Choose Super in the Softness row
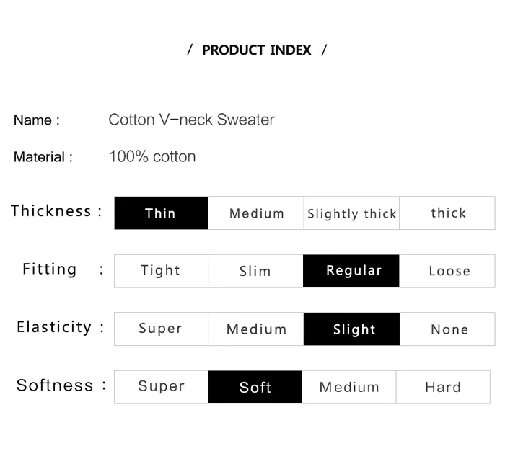Screen dimensions: 505x464 pyautogui.click(x=161, y=387)
